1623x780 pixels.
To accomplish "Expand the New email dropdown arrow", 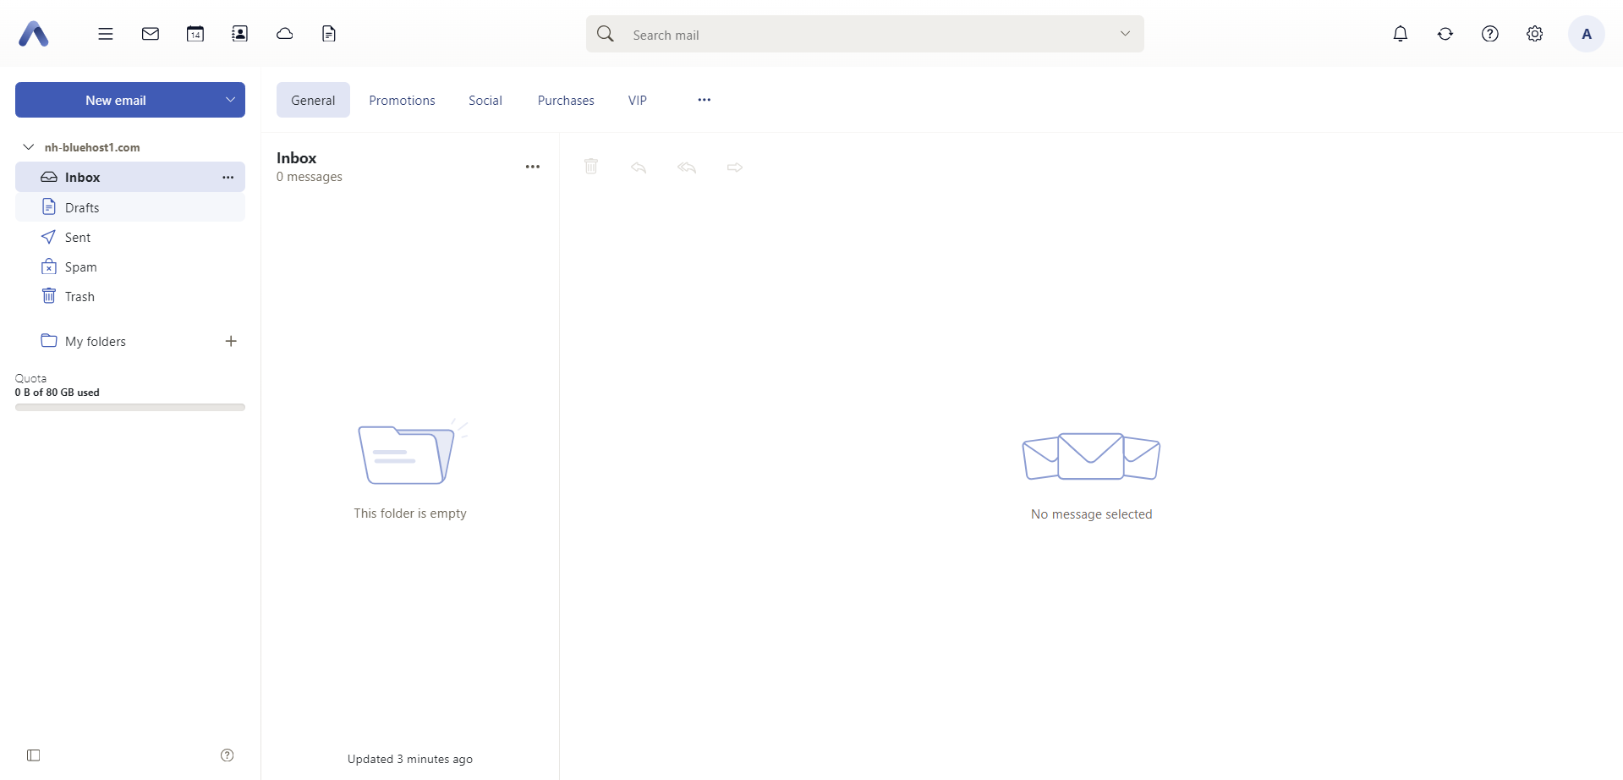I will [230, 99].
